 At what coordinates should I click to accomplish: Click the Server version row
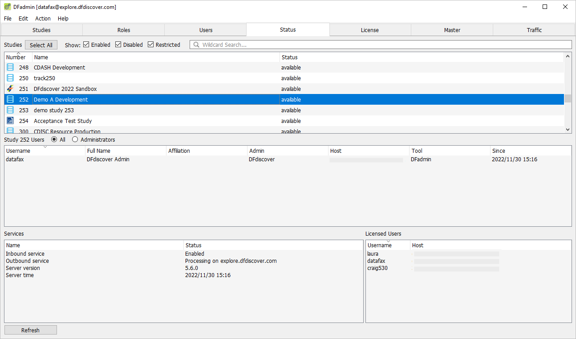(x=184, y=268)
